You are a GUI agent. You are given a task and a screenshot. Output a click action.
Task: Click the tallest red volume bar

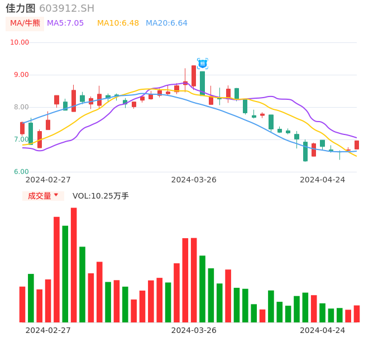pyautogui.click(x=74, y=265)
